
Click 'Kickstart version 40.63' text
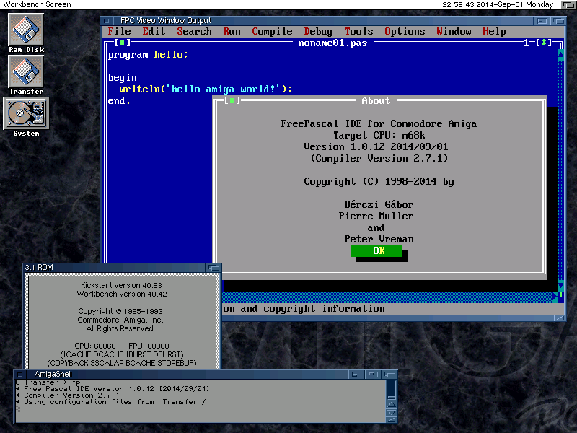(x=121, y=285)
